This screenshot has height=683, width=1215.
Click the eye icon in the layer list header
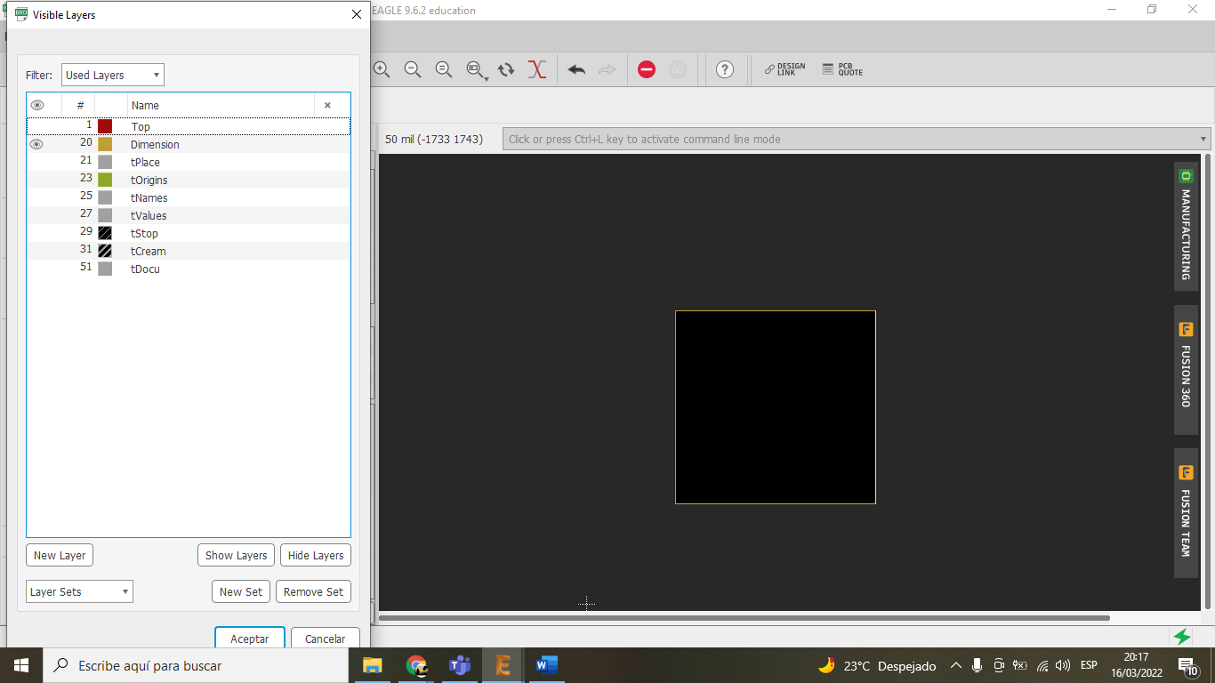point(37,105)
